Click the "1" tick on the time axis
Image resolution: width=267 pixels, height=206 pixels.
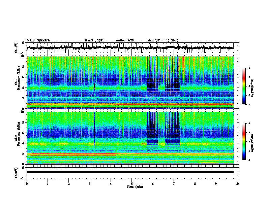[48, 184]
